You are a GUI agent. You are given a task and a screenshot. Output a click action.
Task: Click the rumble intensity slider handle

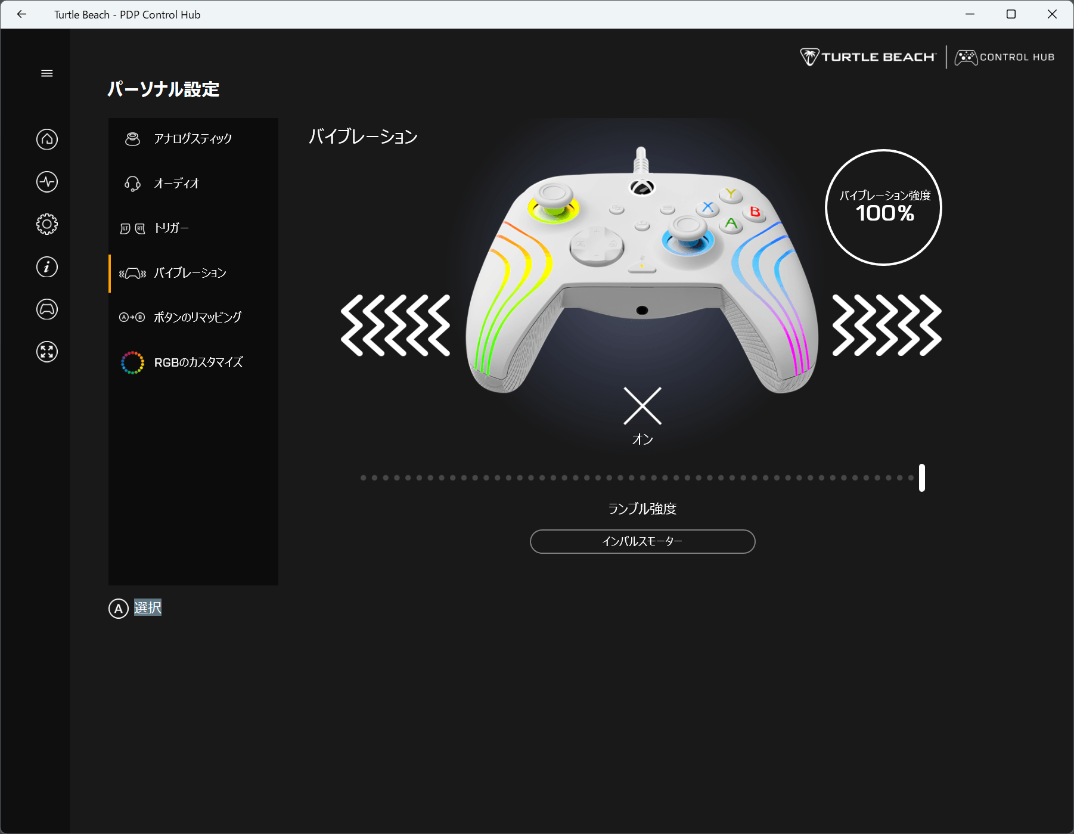coord(921,478)
